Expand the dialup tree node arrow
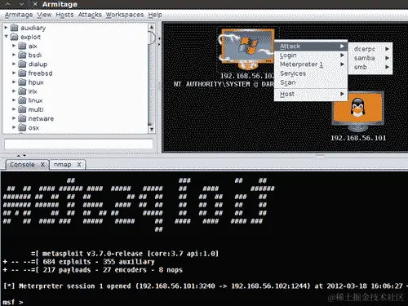The height and width of the screenshot is (306, 408). click(x=14, y=64)
